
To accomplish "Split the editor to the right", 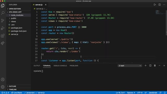I will 159,5.
